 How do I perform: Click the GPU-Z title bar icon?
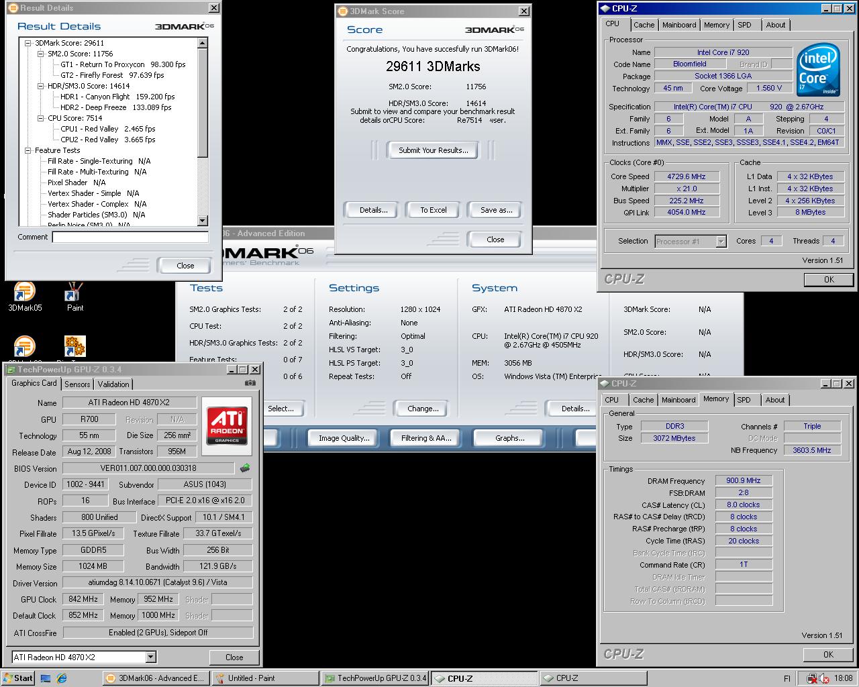tap(11, 369)
